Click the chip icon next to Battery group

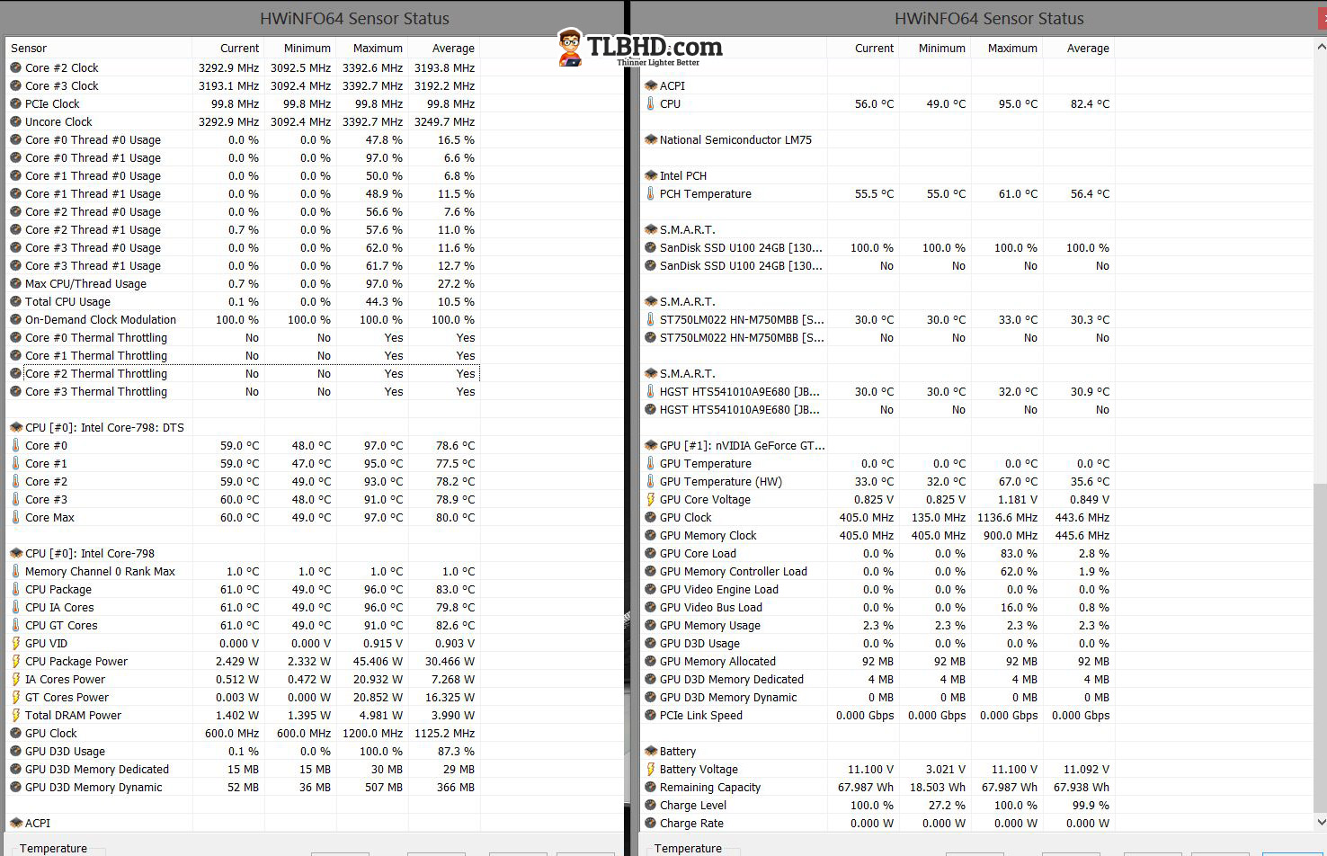click(x=651, y=751)
